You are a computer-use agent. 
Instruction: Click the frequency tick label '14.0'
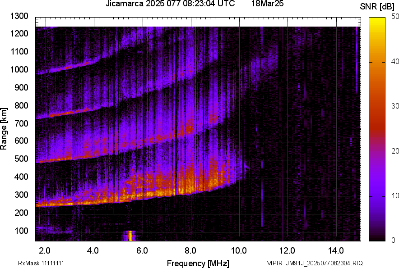[336, 251]
